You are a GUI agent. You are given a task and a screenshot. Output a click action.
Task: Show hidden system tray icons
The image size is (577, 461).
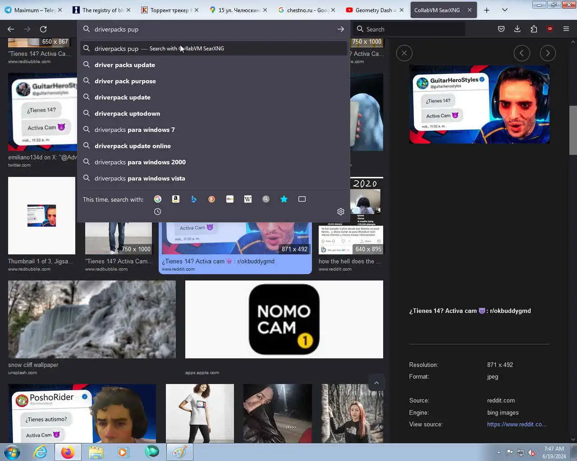coord(499,452)
